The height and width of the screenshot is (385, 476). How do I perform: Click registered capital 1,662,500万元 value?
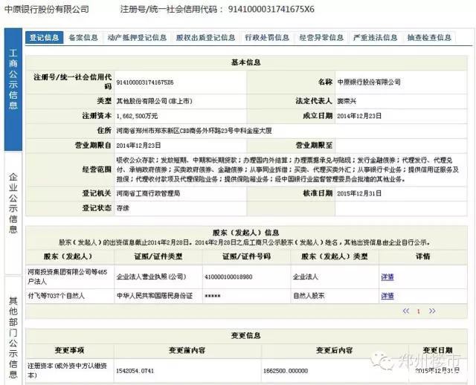click(137, 116)
